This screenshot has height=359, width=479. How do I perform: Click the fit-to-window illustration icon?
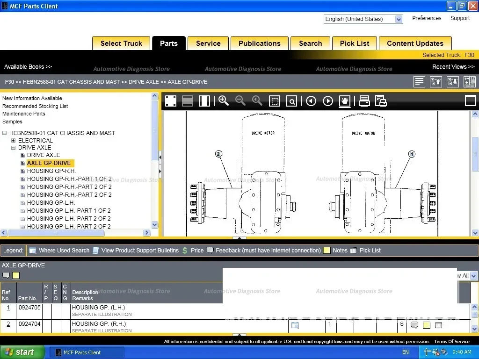click(x=170, y=101)
